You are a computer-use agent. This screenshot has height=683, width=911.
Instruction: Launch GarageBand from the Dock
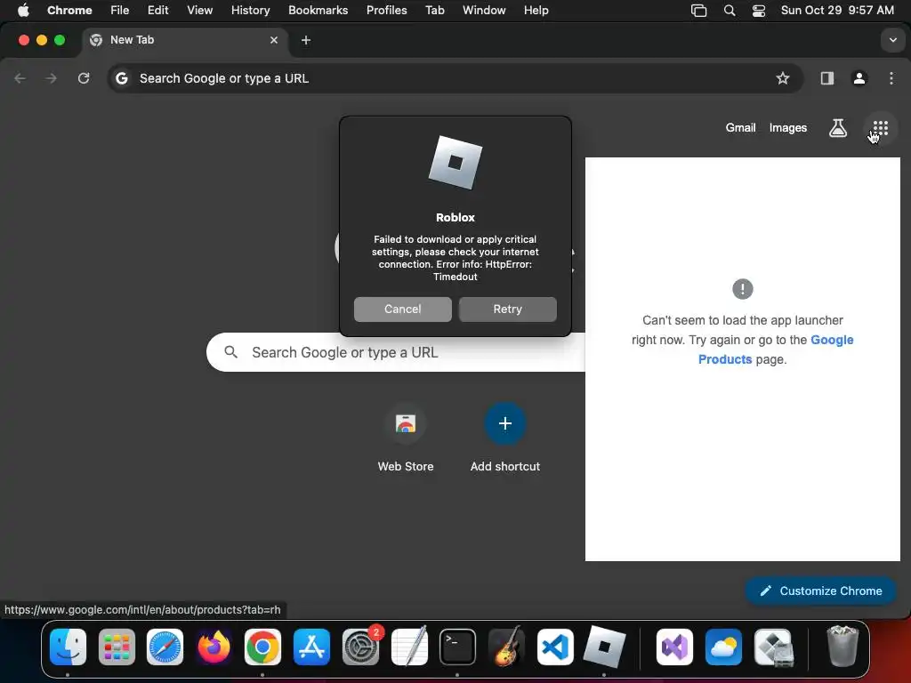coord(506,647)
